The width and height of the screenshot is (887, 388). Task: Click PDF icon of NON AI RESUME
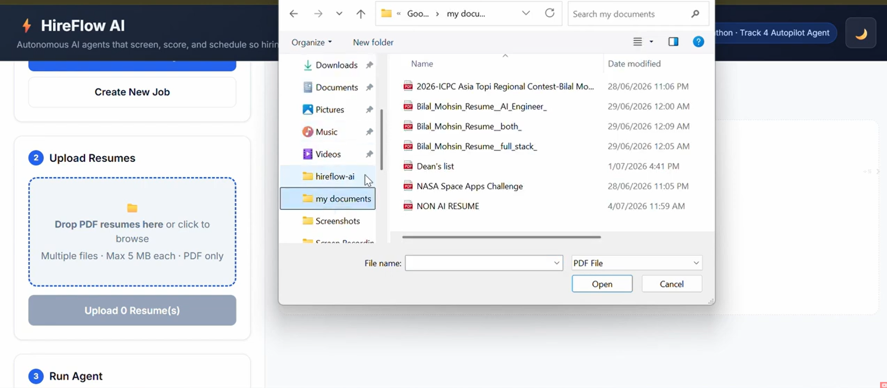pos(408,206)
